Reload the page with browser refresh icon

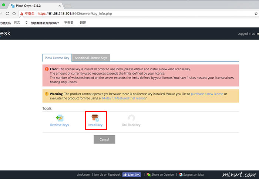7,14
